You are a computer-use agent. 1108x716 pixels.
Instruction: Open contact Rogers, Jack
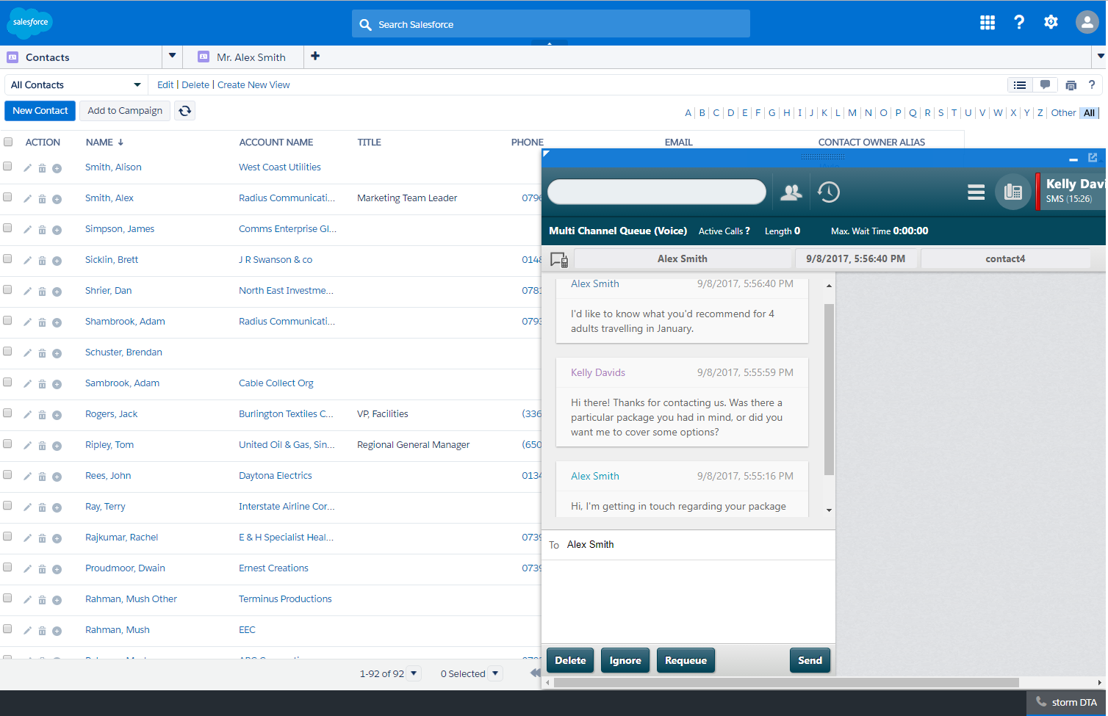click(x=111, y=414)
